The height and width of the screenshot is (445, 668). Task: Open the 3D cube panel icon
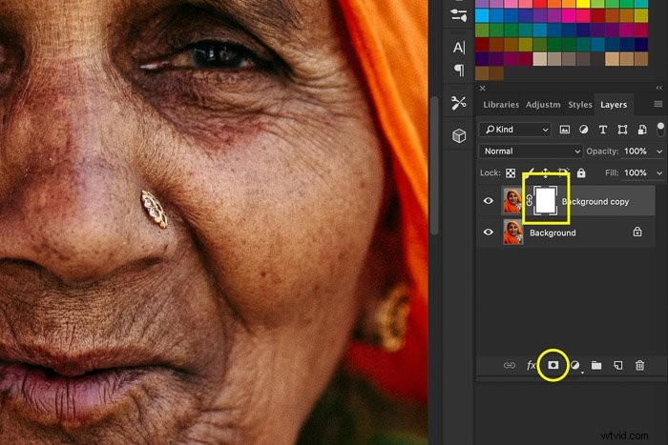(459, 135)
